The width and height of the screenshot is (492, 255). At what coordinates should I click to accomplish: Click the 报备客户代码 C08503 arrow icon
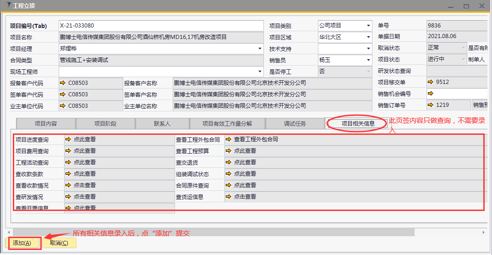point(63,83)
